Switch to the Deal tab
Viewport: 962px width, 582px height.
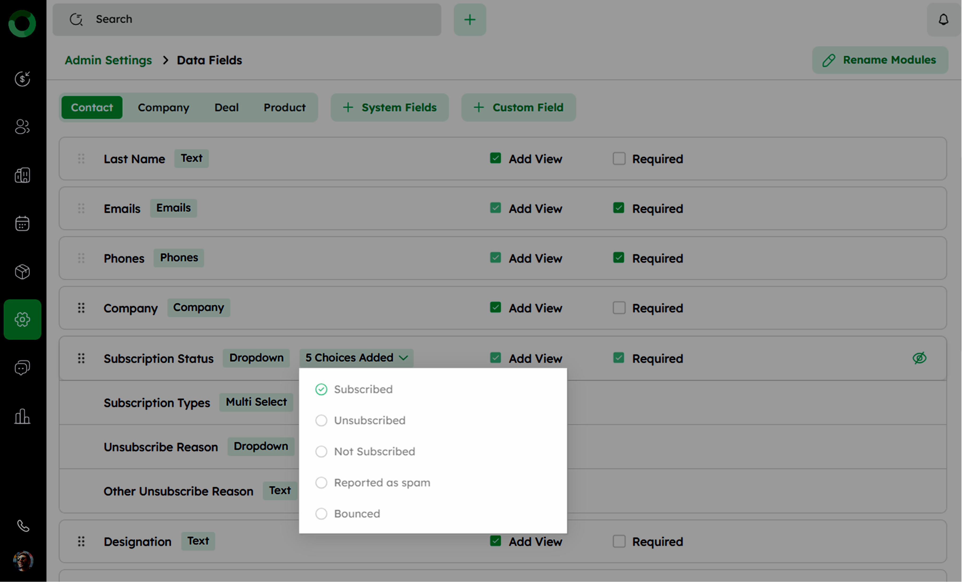(226, 107)
